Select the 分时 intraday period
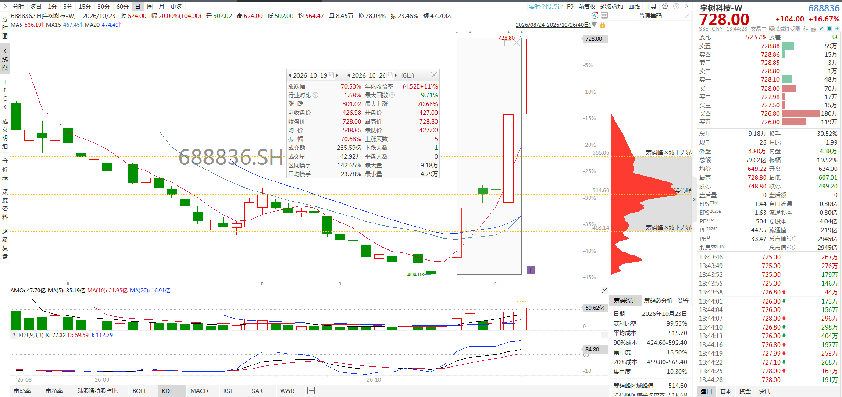 pos(18,7)
